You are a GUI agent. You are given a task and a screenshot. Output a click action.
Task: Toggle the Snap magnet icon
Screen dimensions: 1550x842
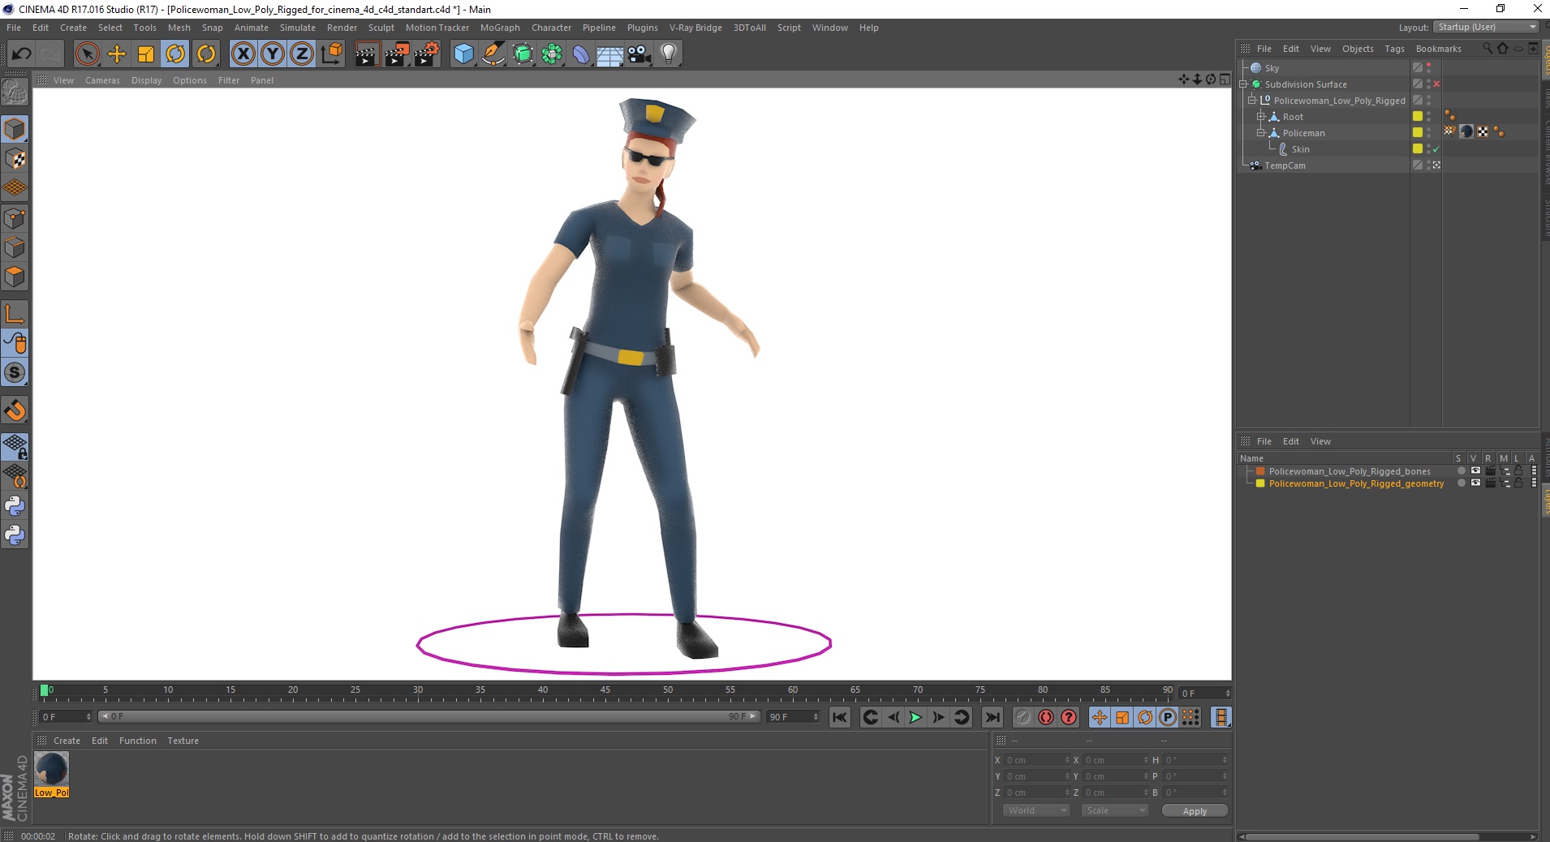point(15,410)
